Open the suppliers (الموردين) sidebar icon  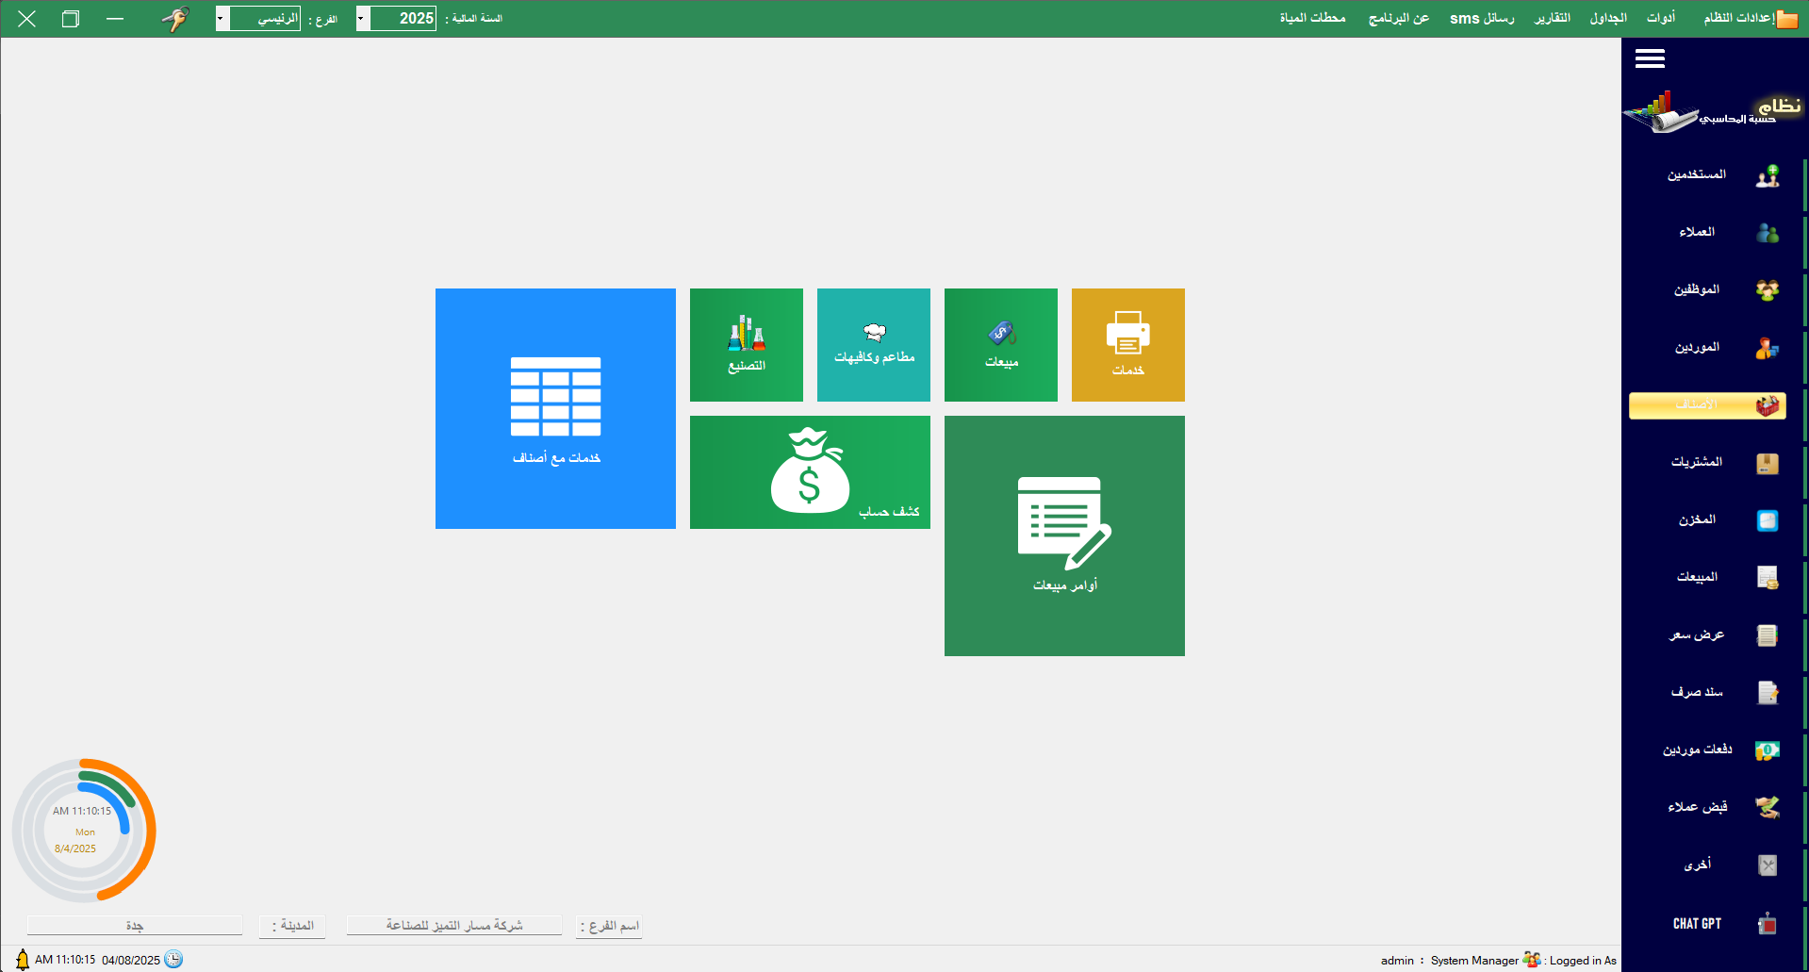point(1767,348)
